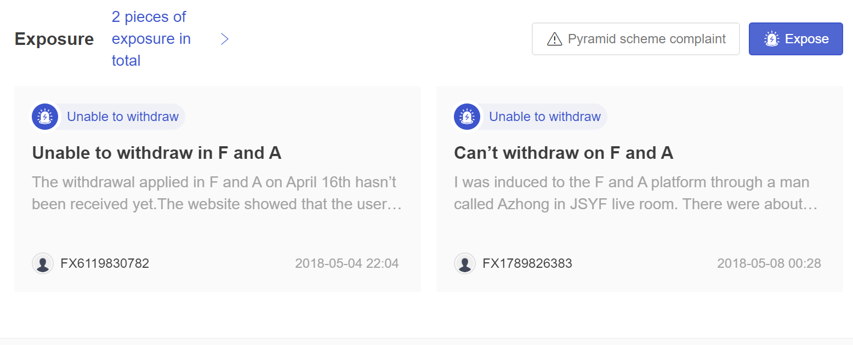Select the second card's Unable to withdraw tag
The width and height of the screenshot is (853, 345).
tap(545, 117)
